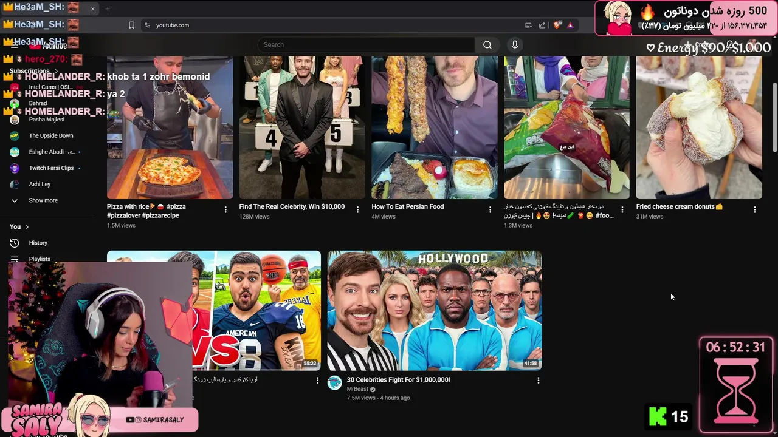
Task: Click 'Find The Real Celebrity, Win $10,000' title
Action: pyautogui.click(x=292, y=207)
